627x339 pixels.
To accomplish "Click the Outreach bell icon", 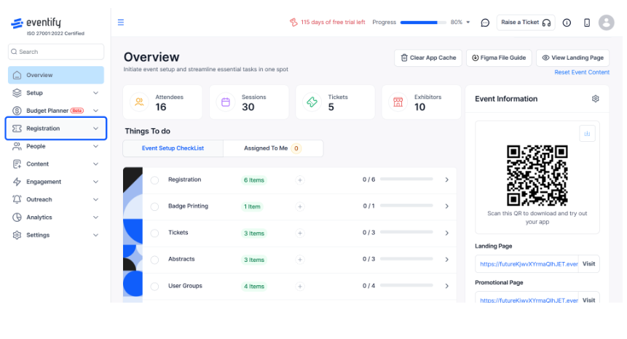I will pos(17,199).
